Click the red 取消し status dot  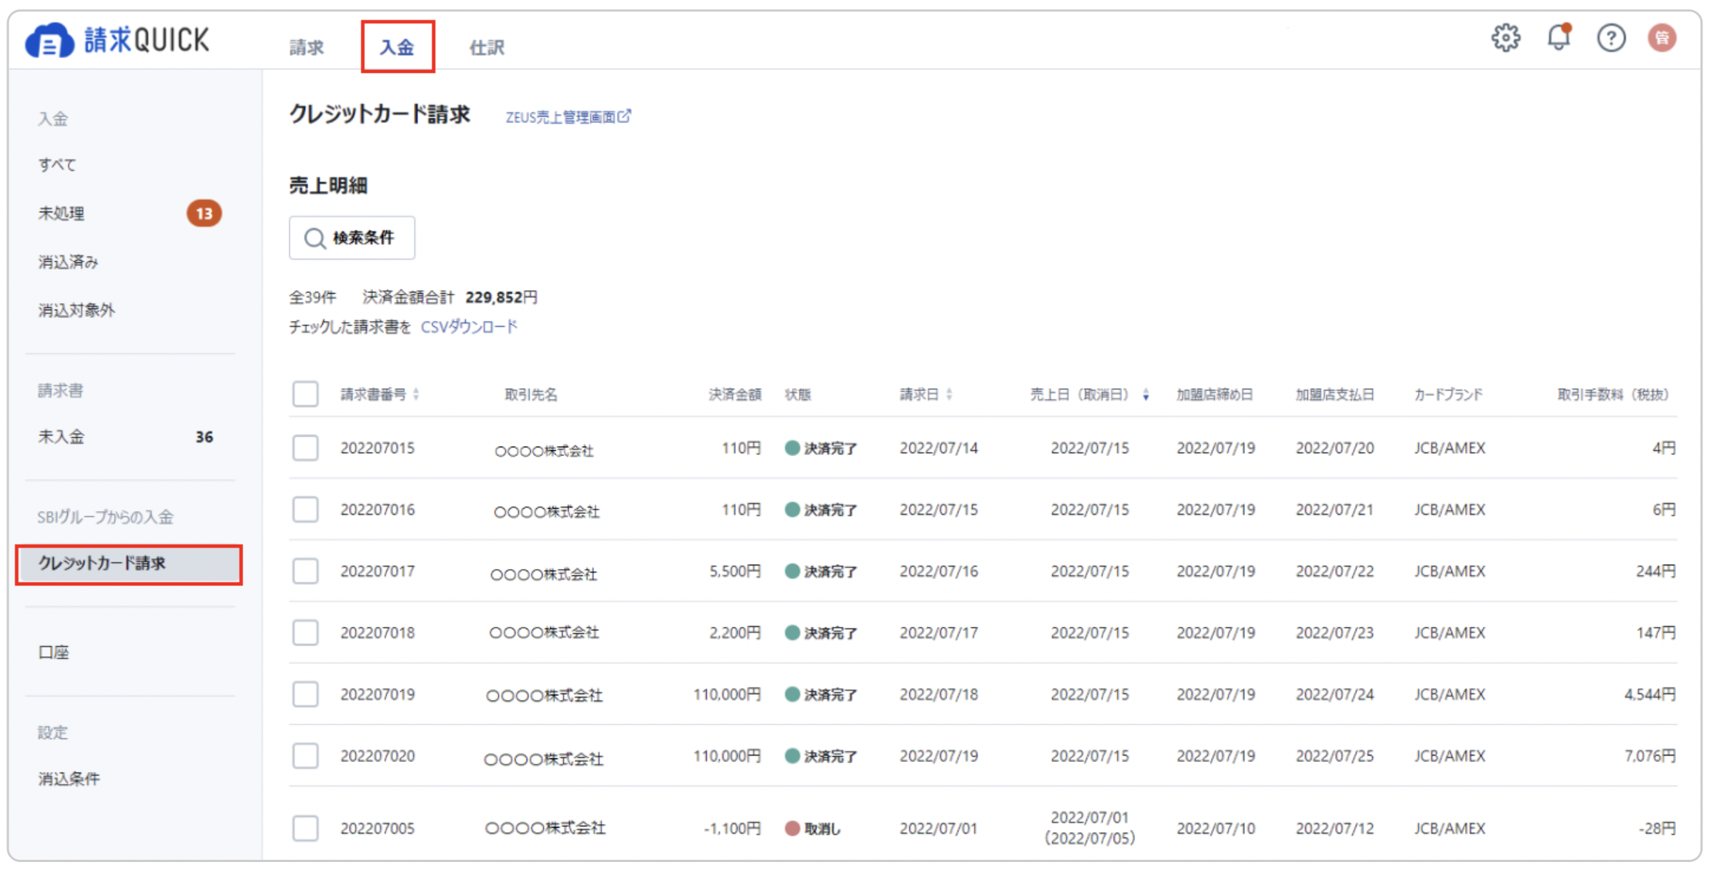coord(792,828)
